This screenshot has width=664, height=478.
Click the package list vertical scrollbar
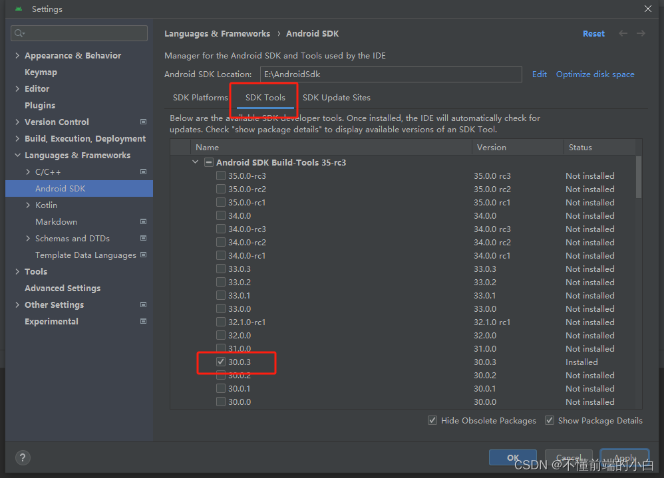pyautogui.click(x=639, y=177)
